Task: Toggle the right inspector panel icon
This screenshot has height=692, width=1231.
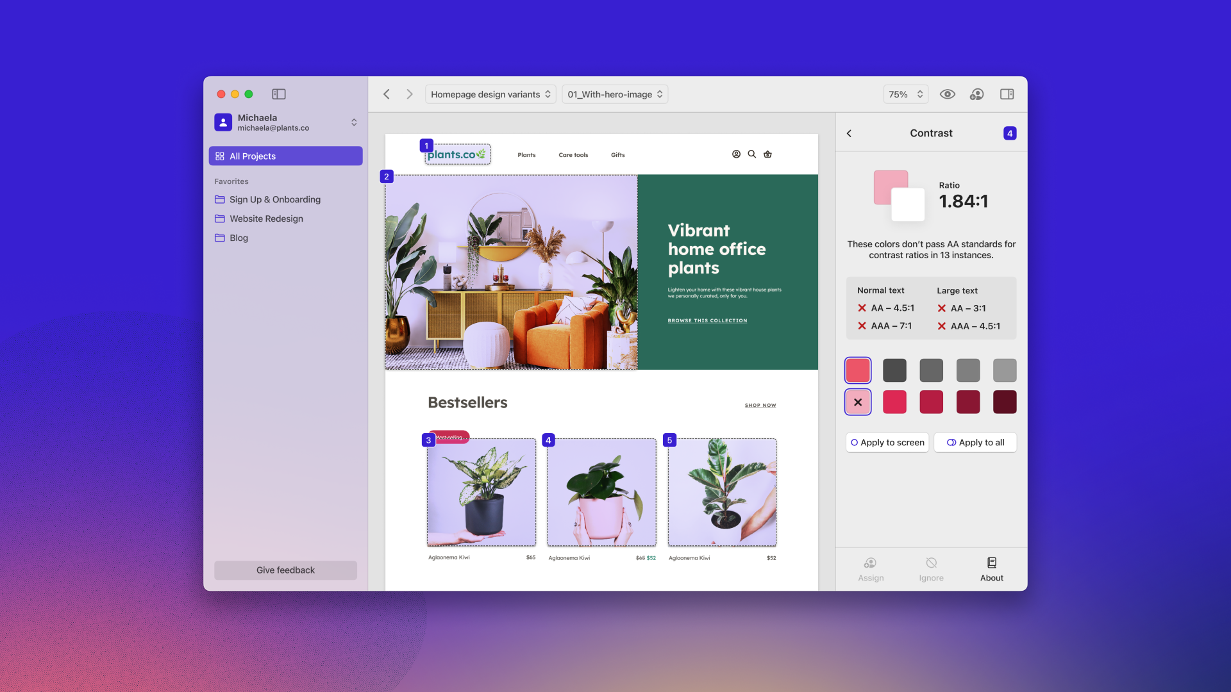Action: point(1007,94)
